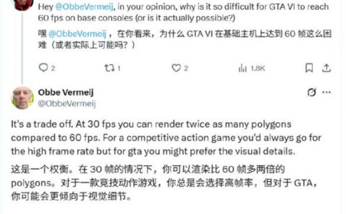Click the reply count number 2

pyautogui.click(x=53, y=68)
